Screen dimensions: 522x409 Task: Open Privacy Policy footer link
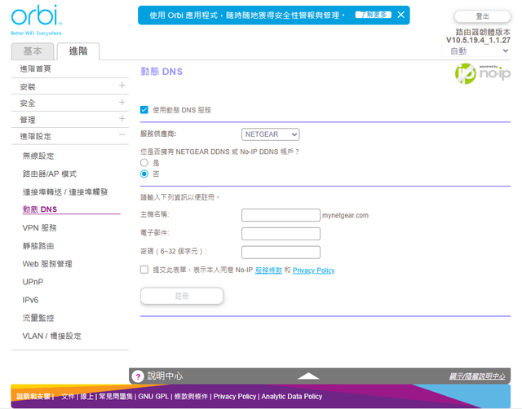(x=235, y=396)
